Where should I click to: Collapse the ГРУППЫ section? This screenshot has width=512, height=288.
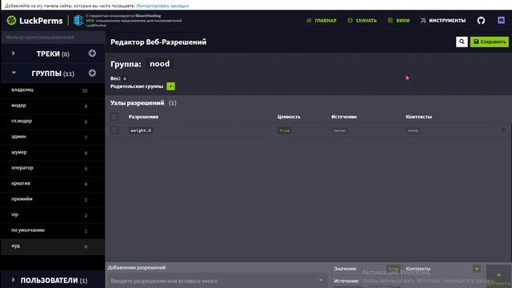14,73
